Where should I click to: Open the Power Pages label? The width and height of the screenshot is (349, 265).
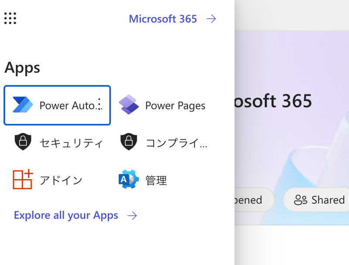[175, 105]
